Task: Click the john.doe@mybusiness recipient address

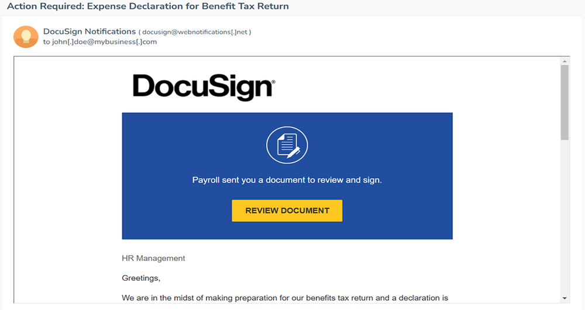Action: tap(104, 42)
